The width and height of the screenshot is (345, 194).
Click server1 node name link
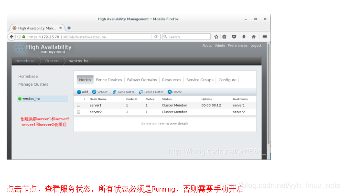tap(96, 105)
